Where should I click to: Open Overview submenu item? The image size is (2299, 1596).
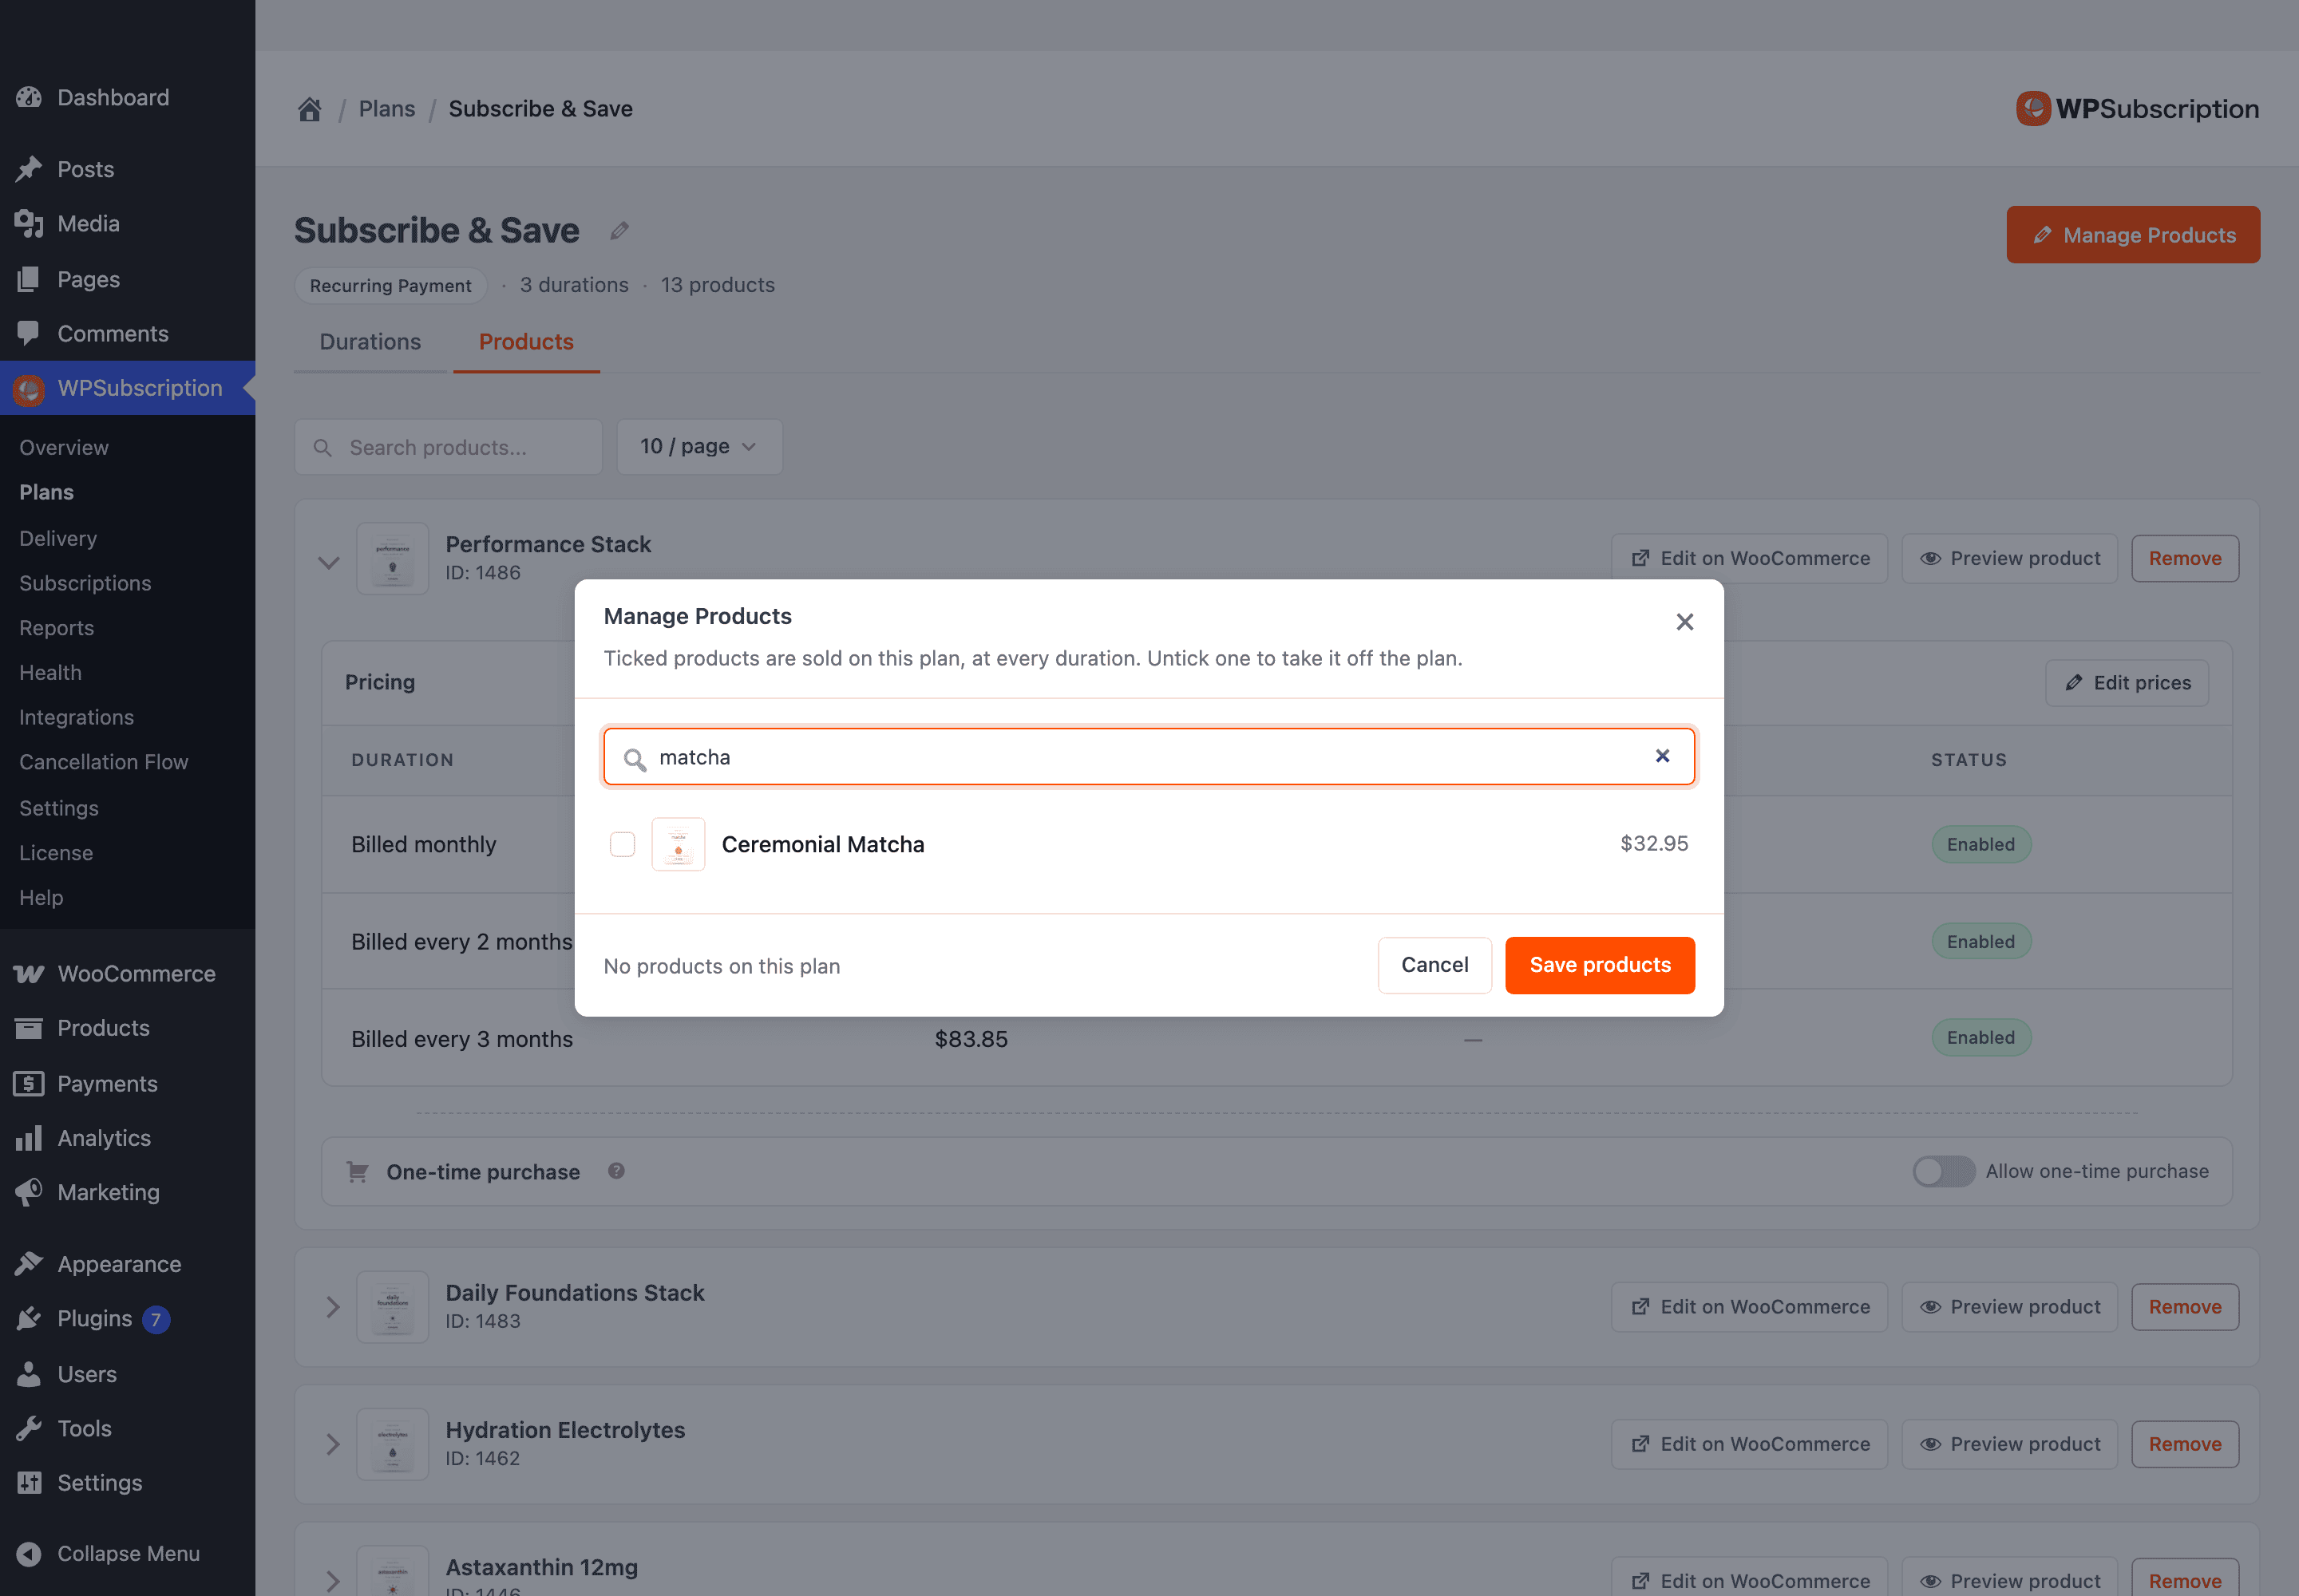click(127, 447)
